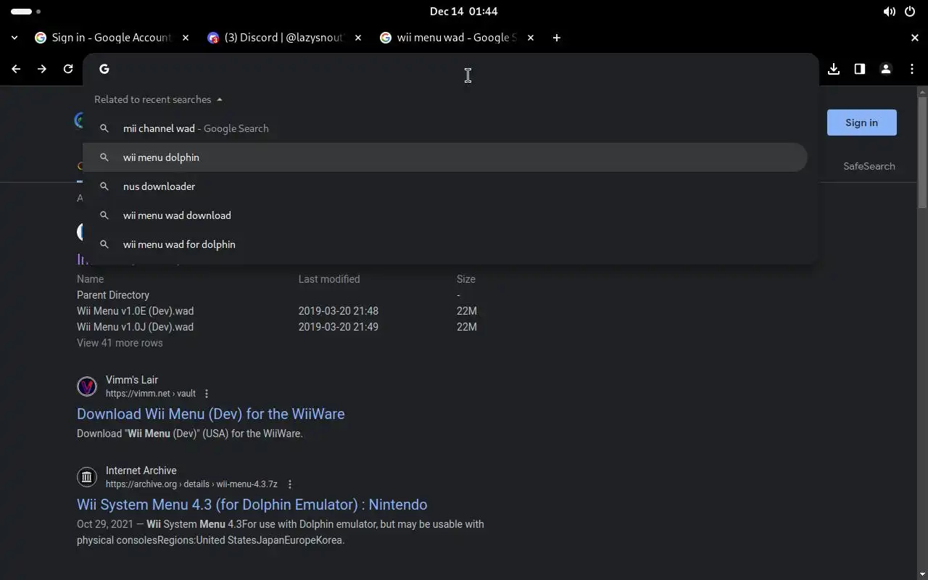928x580 pixels.
Task: Open the Activities overview pill
Action: click(26, 12)
